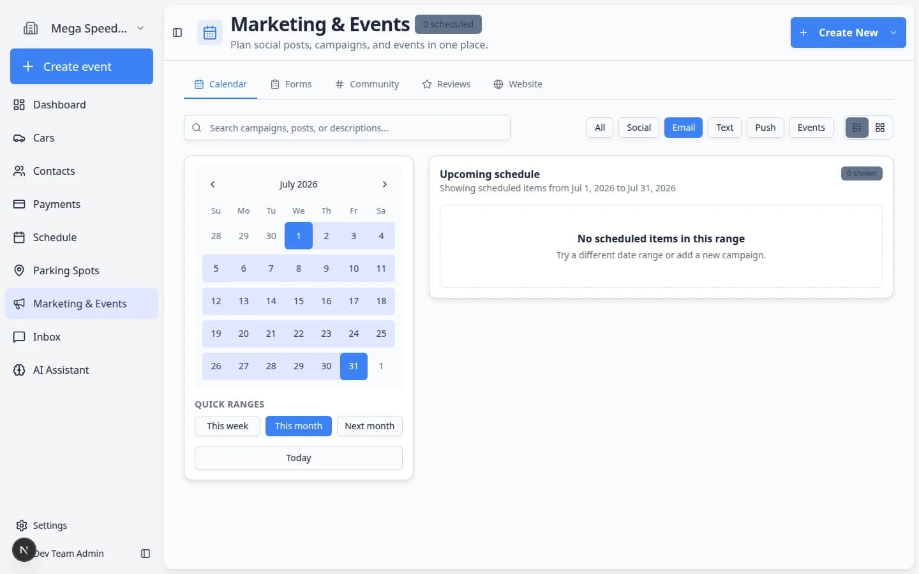
Task: Open Dashboard from the sidebar
Action: click(82, 105)
